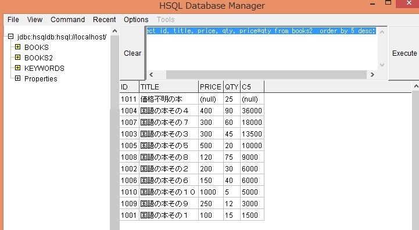Select the C5 value 18000
The image size is (419, 230).
(252, 123)
